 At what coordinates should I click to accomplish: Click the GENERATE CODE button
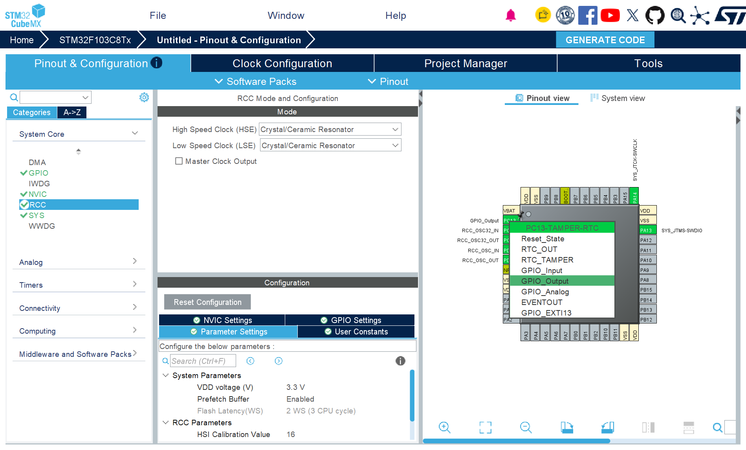pos(605,40)
